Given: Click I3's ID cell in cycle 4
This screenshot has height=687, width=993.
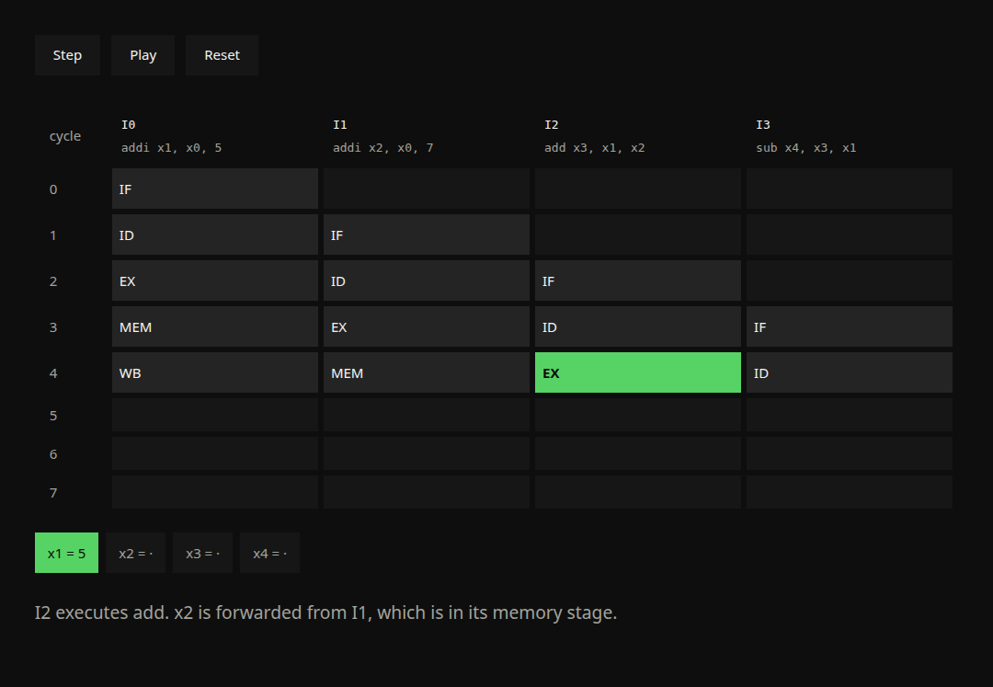Looking at the screenshot, I should [850, 372].
